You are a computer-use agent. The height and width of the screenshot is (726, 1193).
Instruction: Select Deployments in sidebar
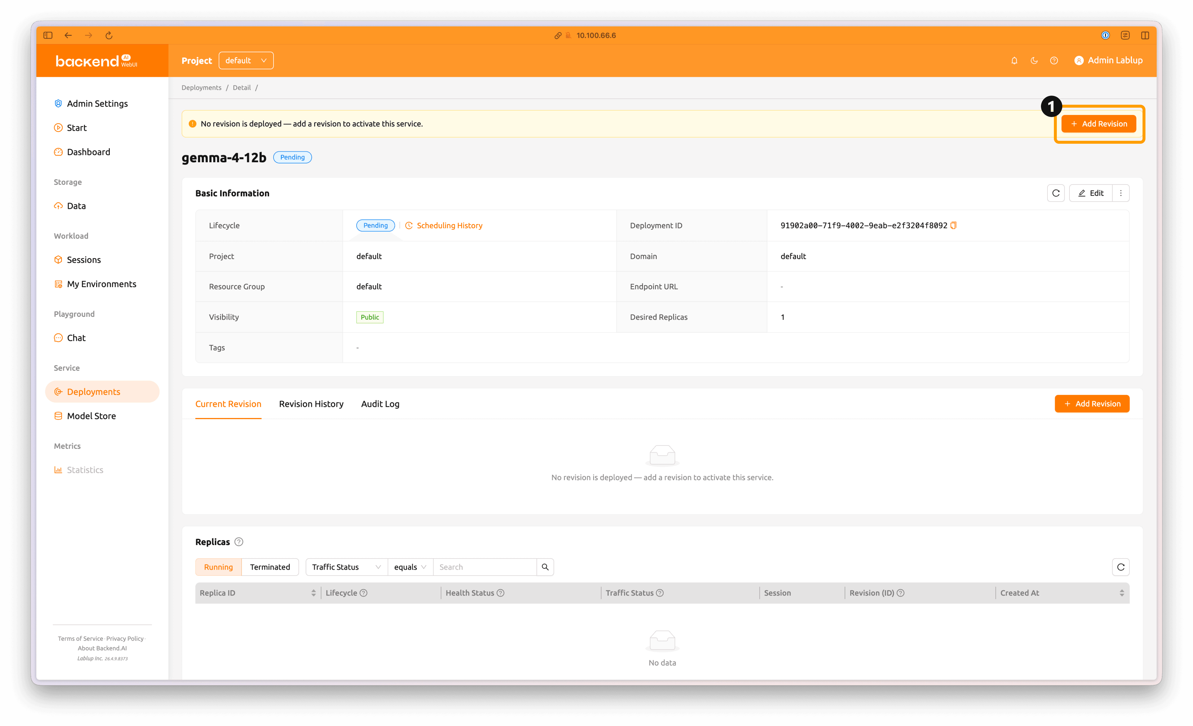click(x=102, y=392)
